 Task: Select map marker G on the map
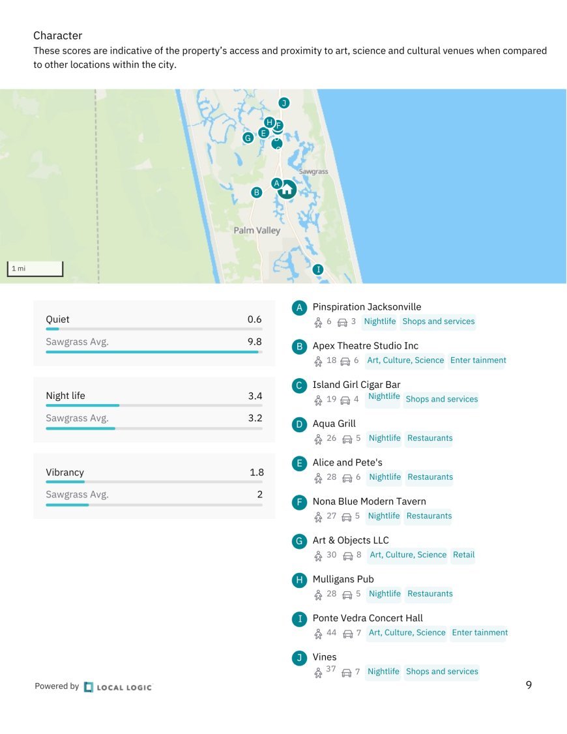(248, 138)
